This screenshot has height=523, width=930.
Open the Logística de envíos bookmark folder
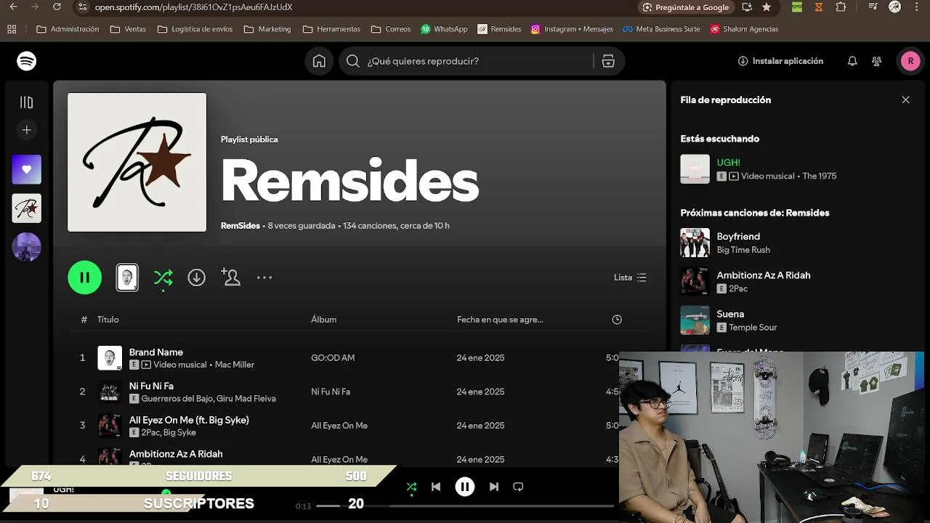click(x=195, y=29)
